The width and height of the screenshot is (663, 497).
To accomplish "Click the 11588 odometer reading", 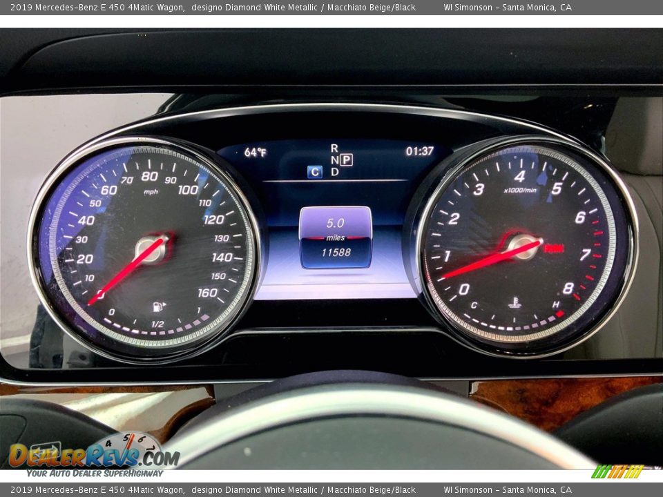I will 336,253.
